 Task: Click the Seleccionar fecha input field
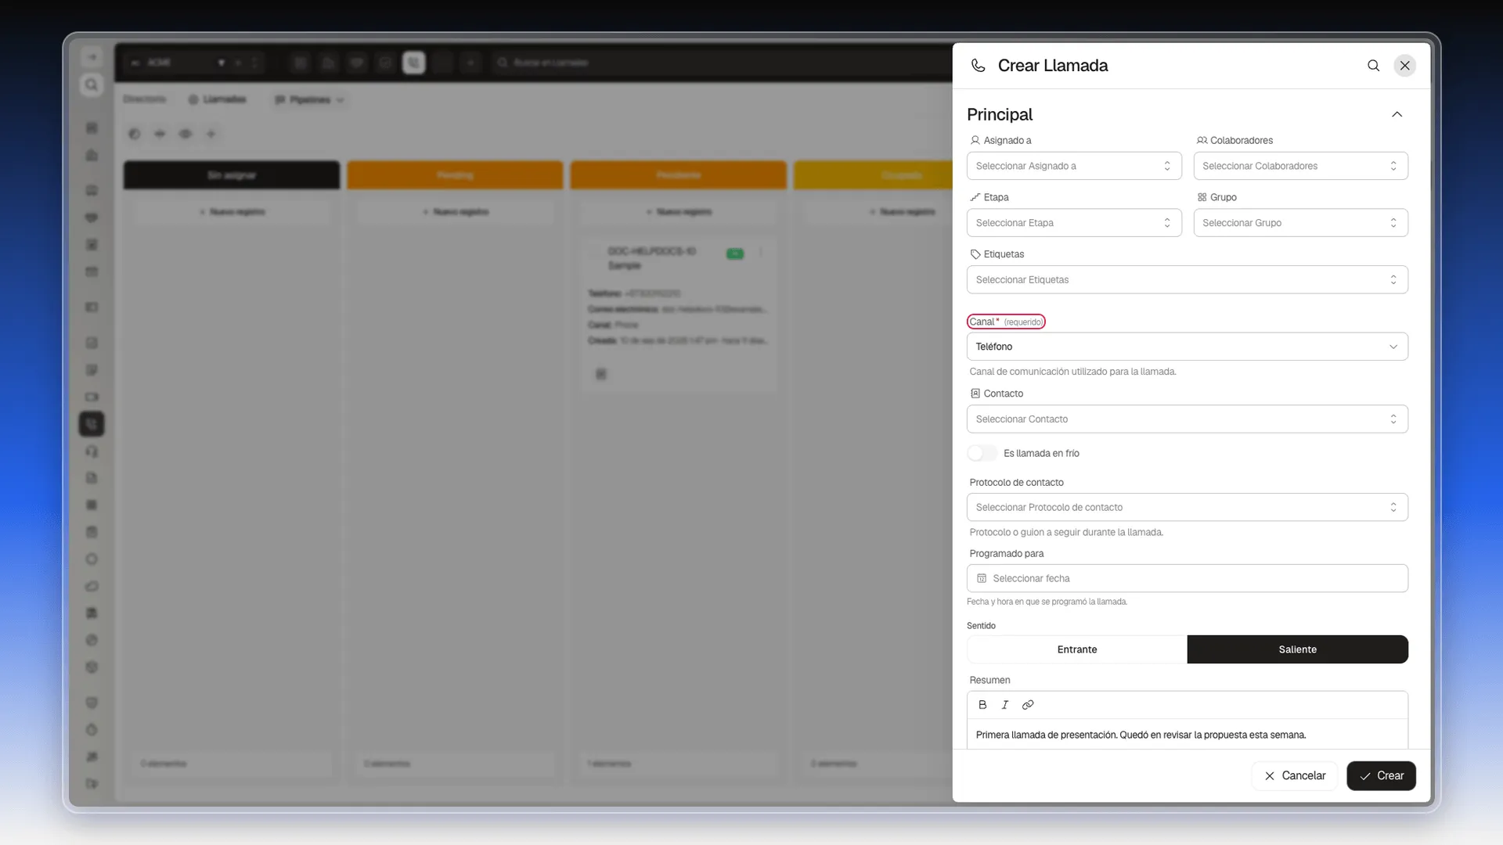(x=1188, y=578)
